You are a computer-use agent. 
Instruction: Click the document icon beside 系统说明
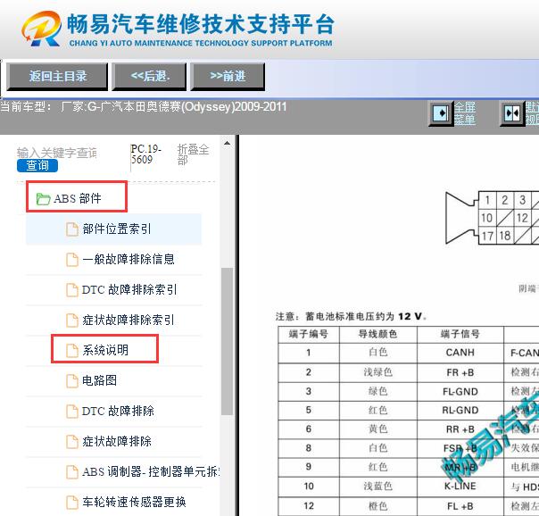tap(72, 350)
